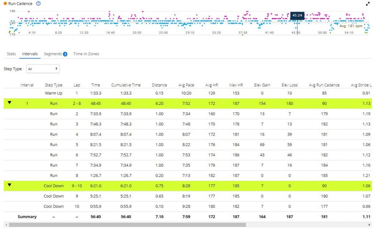Expand the cadence chart with the fullscreen icon

[x=368, y=4]
